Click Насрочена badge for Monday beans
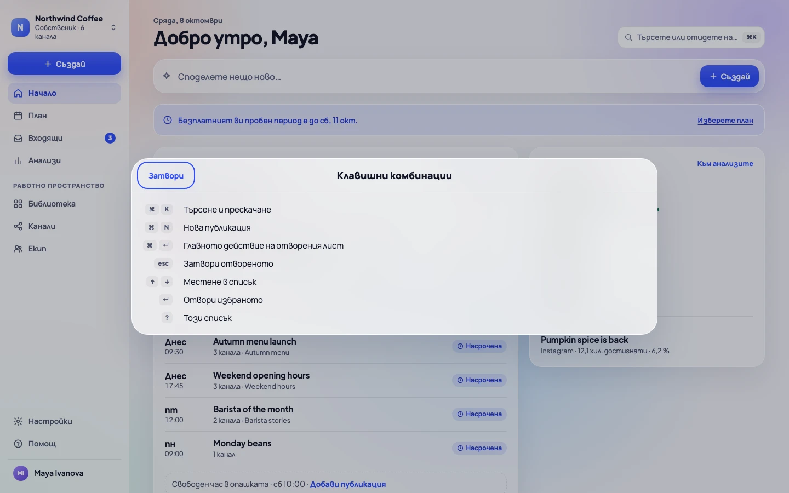 (x=479, y=448)
